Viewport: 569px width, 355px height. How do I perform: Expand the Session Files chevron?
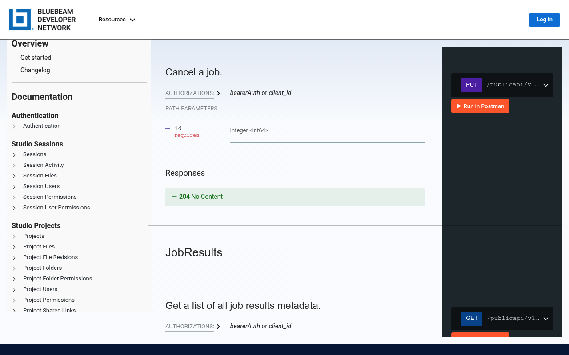pos(14,176)
